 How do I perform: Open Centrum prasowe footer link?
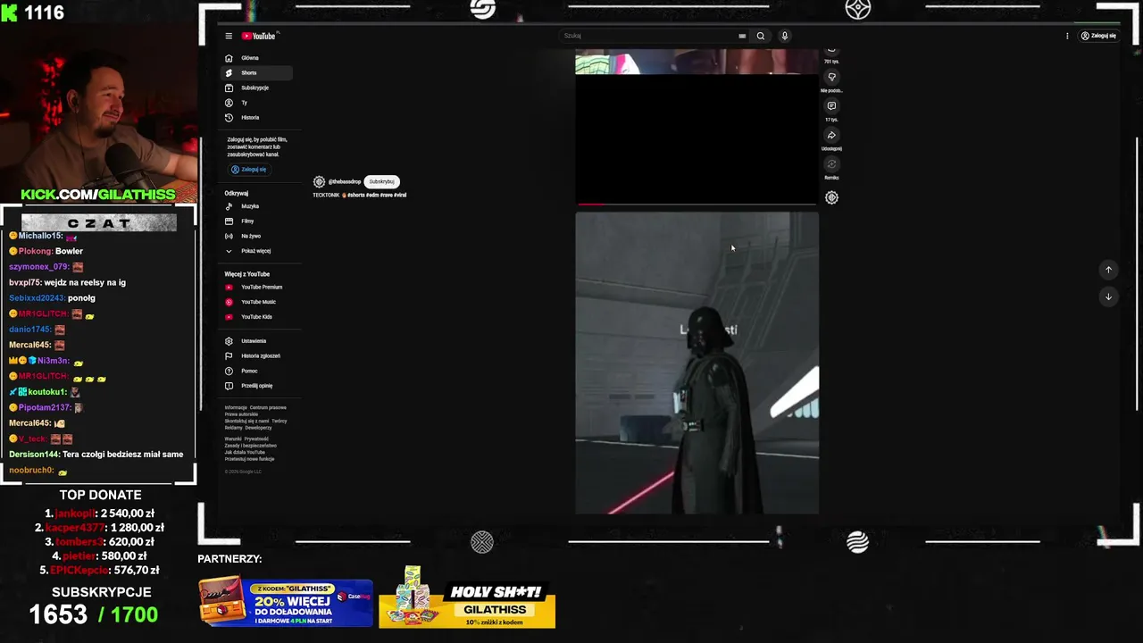[268, 407]
